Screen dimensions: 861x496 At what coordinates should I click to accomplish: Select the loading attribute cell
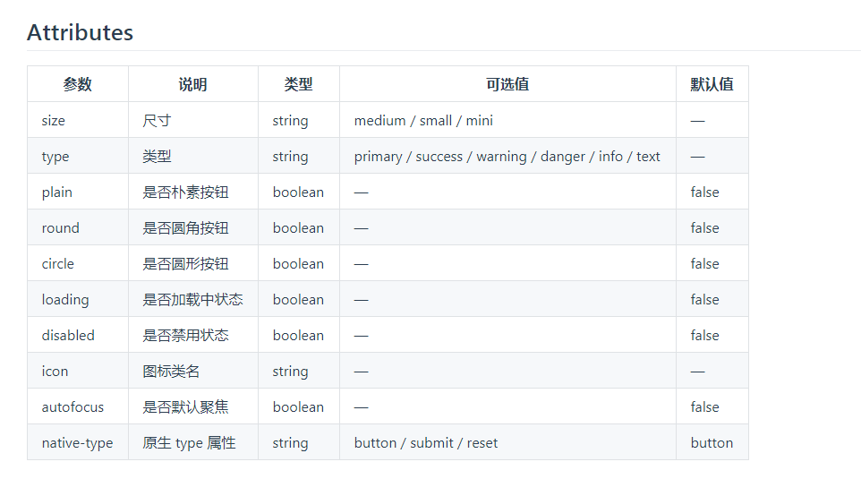(78, 299)
